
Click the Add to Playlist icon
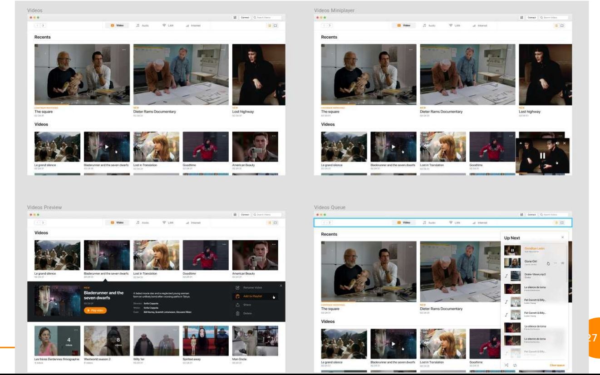pyautogui.click(x=237, y=296)
